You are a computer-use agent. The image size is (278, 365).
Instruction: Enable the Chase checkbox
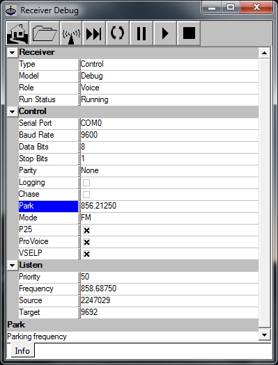[86, 195]
